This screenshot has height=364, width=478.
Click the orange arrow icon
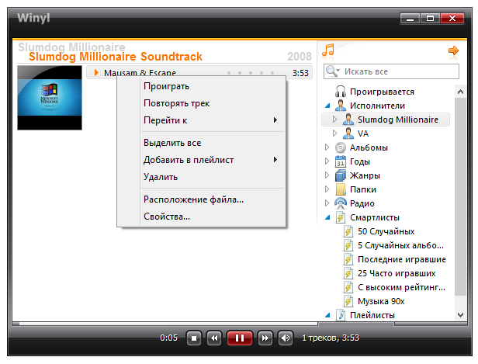[453, 50]
